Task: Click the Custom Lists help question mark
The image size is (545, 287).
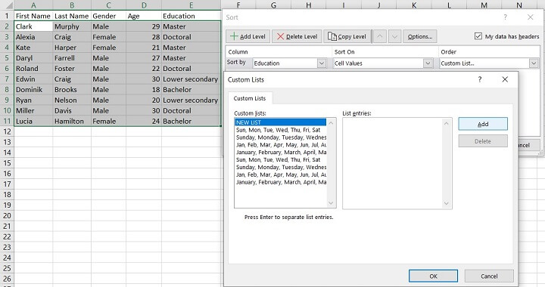Action: tap(480, 79)
